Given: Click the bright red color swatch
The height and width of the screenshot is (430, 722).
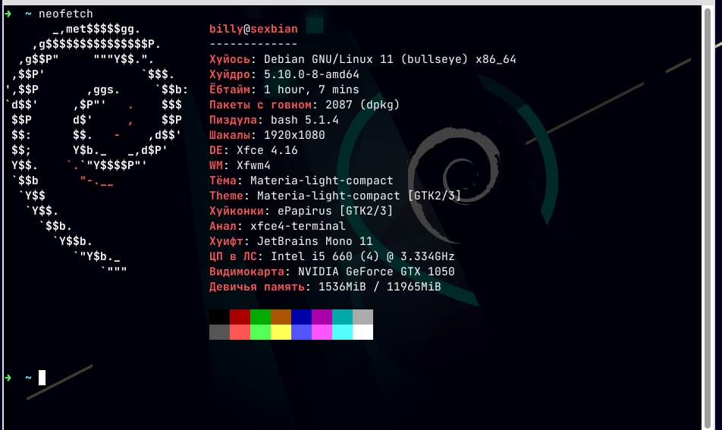Looking at the screenshot, I should point(240,332).
